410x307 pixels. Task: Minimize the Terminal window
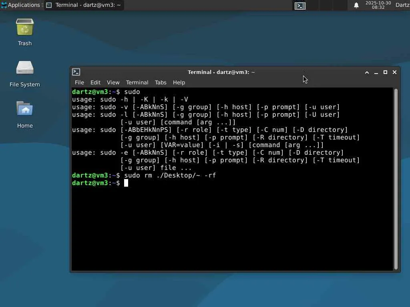[x=376, y=72]
